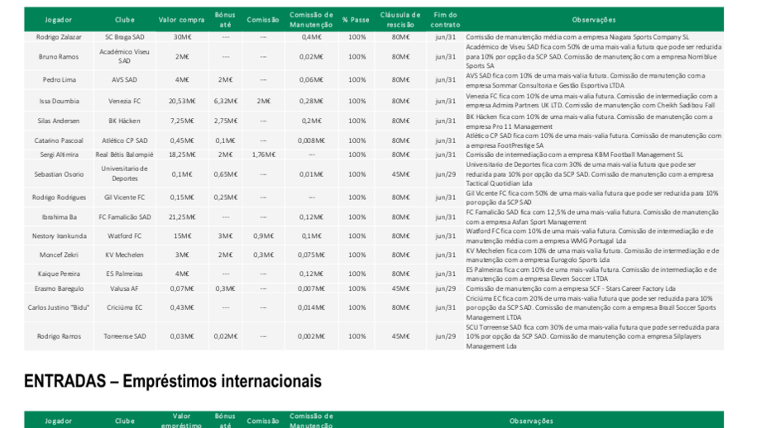The width and height of the screenshot is (761, 428).
Task: Click commission '0,9M€' in Nestory Irankunda row
Action: tap(264, 236)
